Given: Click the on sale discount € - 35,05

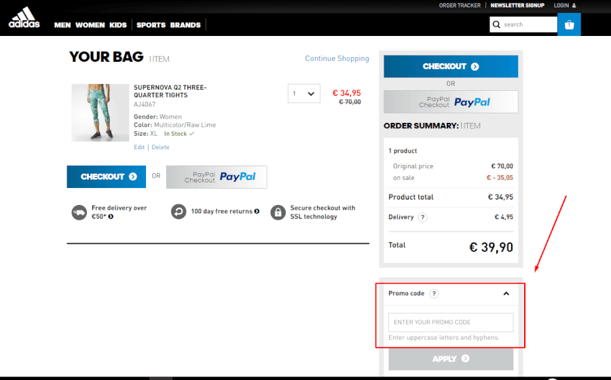Looking at the screenshot, I should click(x=500, y=178).
